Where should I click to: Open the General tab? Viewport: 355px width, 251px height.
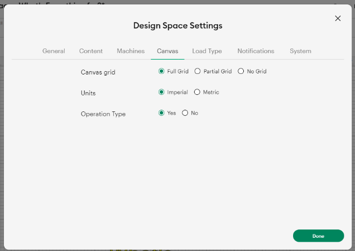[x=54, y=51]
